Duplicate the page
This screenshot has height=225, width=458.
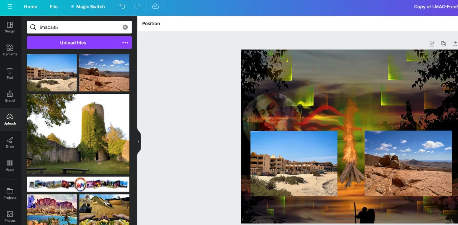(x=443, y=44)
